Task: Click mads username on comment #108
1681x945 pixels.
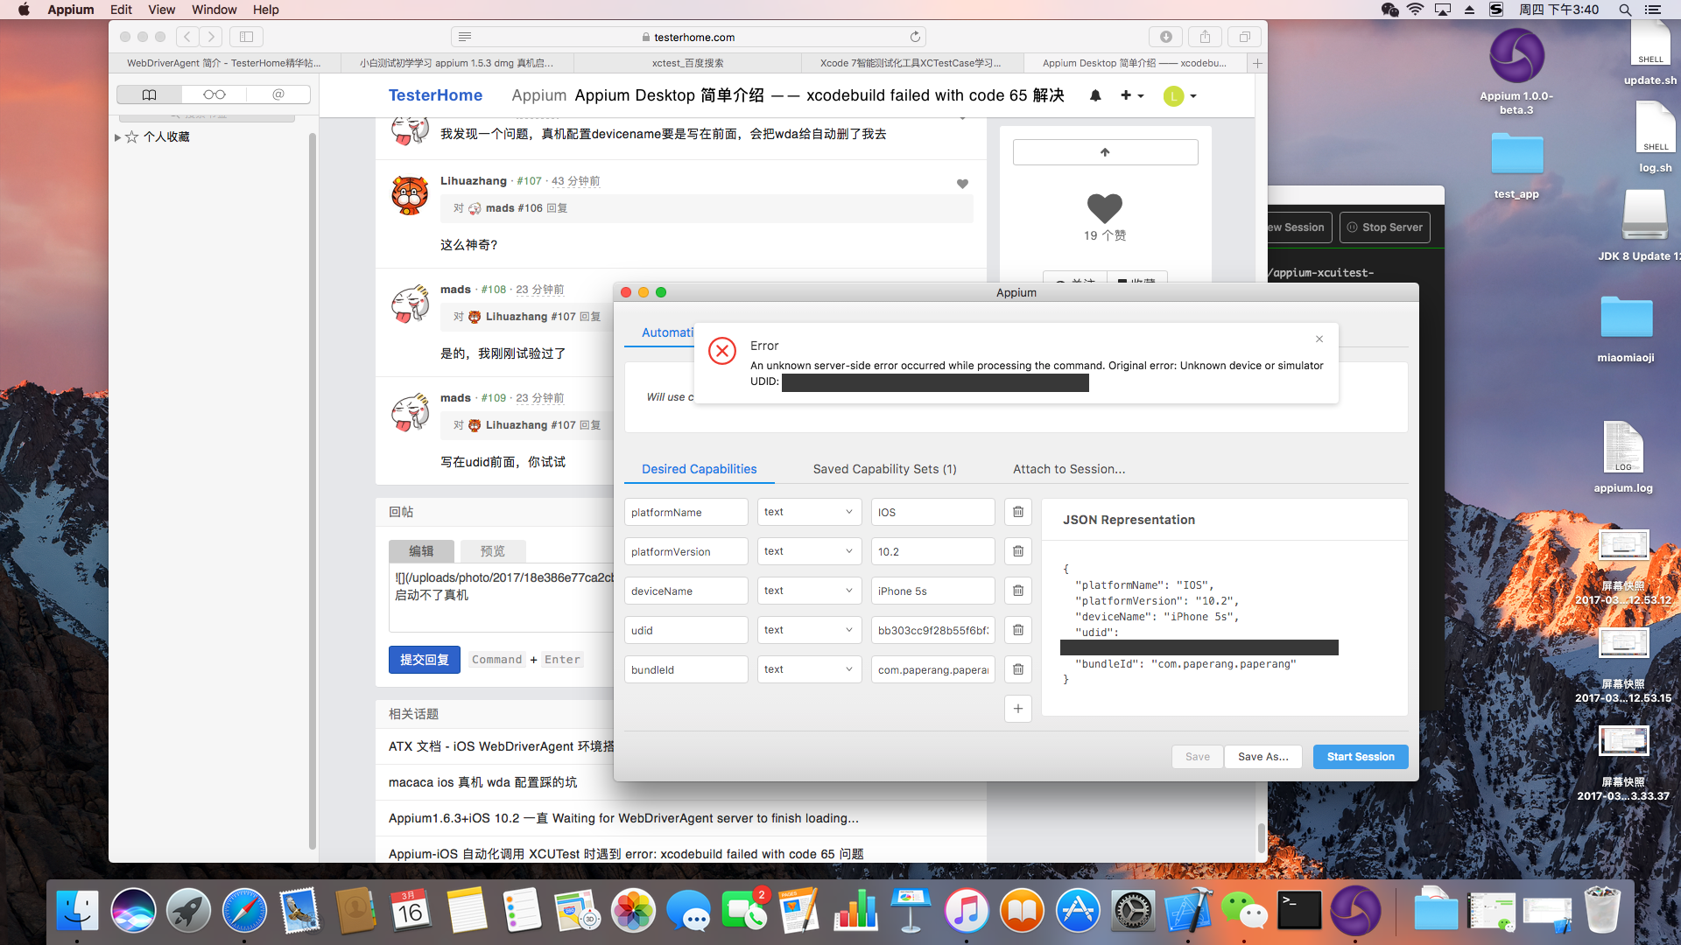Action: pos(455,290)
